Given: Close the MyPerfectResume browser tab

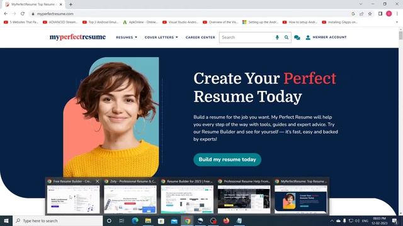Looking at the screenshot, I should [x=61, y=4].
